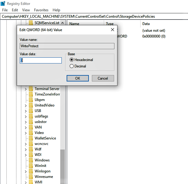Select the Windows key label
188x184 pixels.
(42, 160)
